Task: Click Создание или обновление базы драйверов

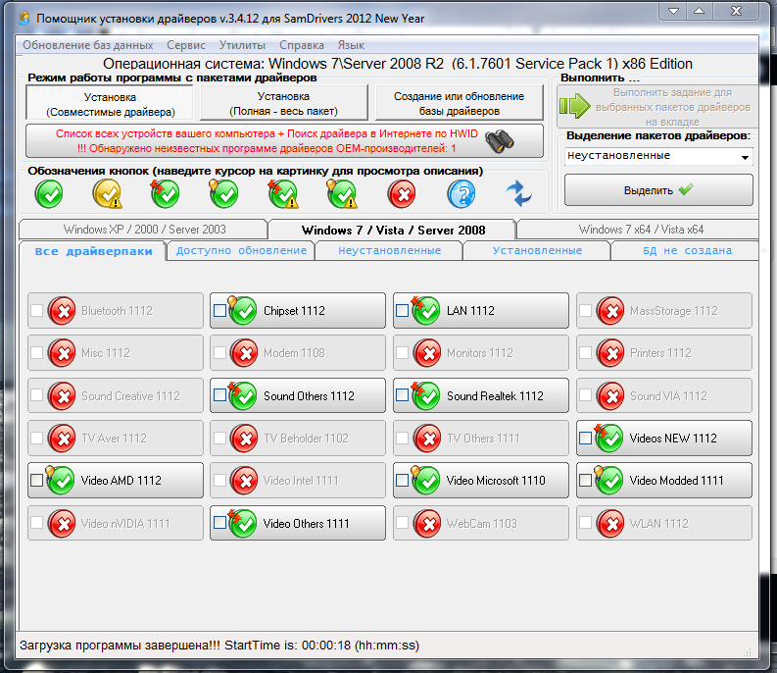Action: (x=459, y=103)
